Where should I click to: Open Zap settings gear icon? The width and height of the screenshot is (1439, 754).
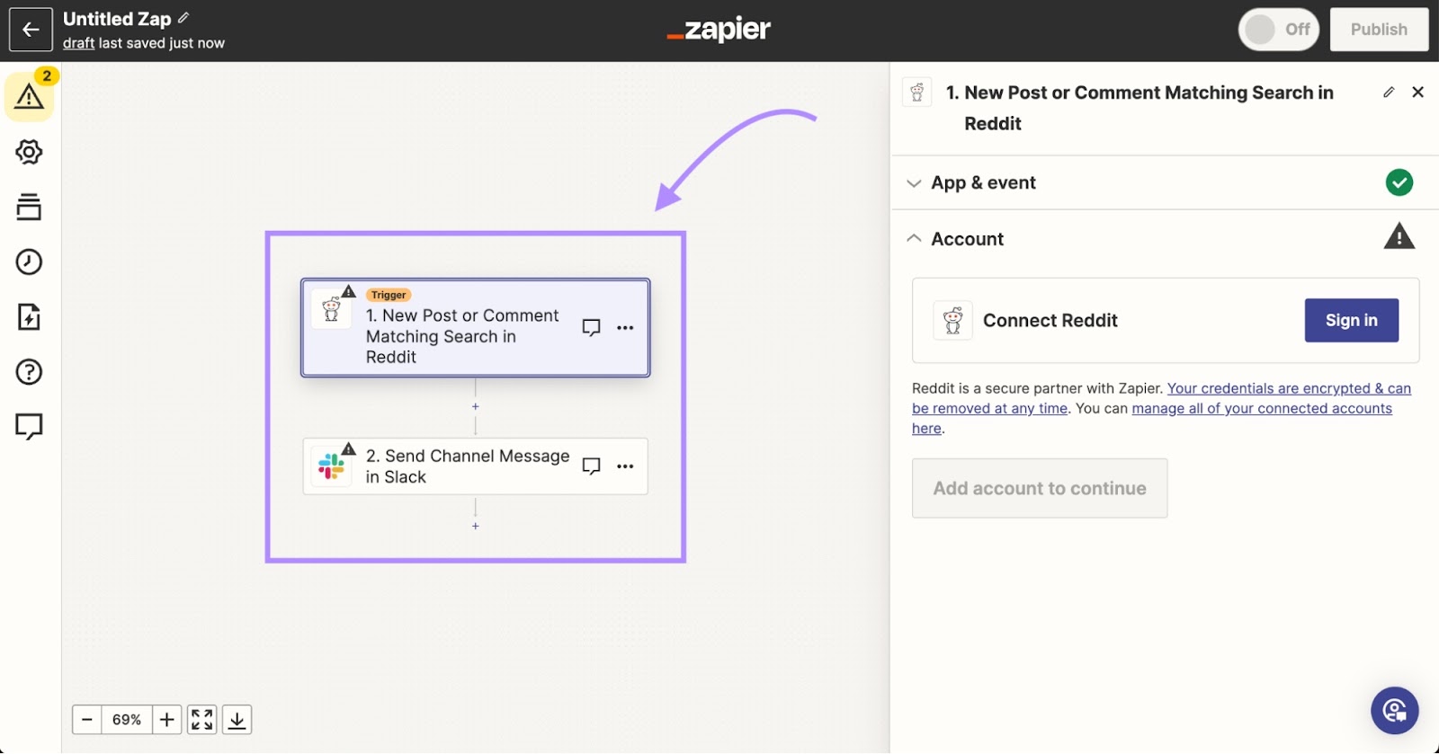29,152
